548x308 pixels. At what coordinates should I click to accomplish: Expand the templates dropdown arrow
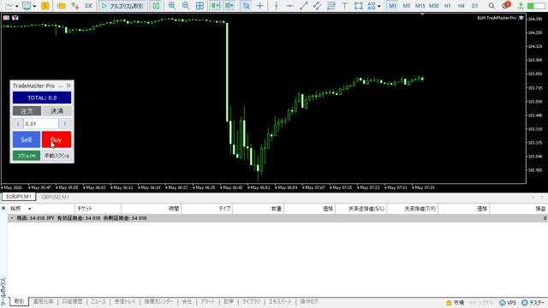pos(34,6)
